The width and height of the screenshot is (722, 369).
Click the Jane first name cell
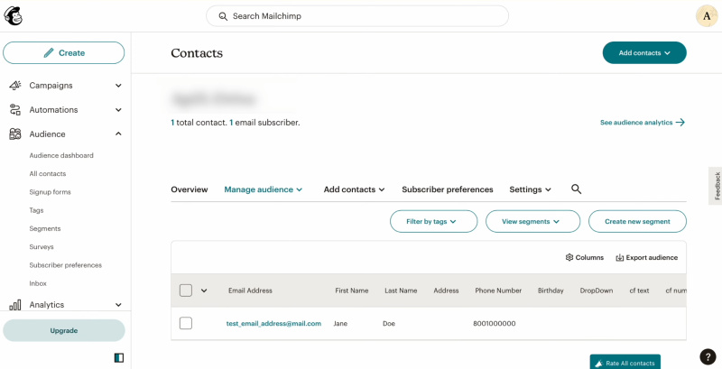[x=340, y=324]
